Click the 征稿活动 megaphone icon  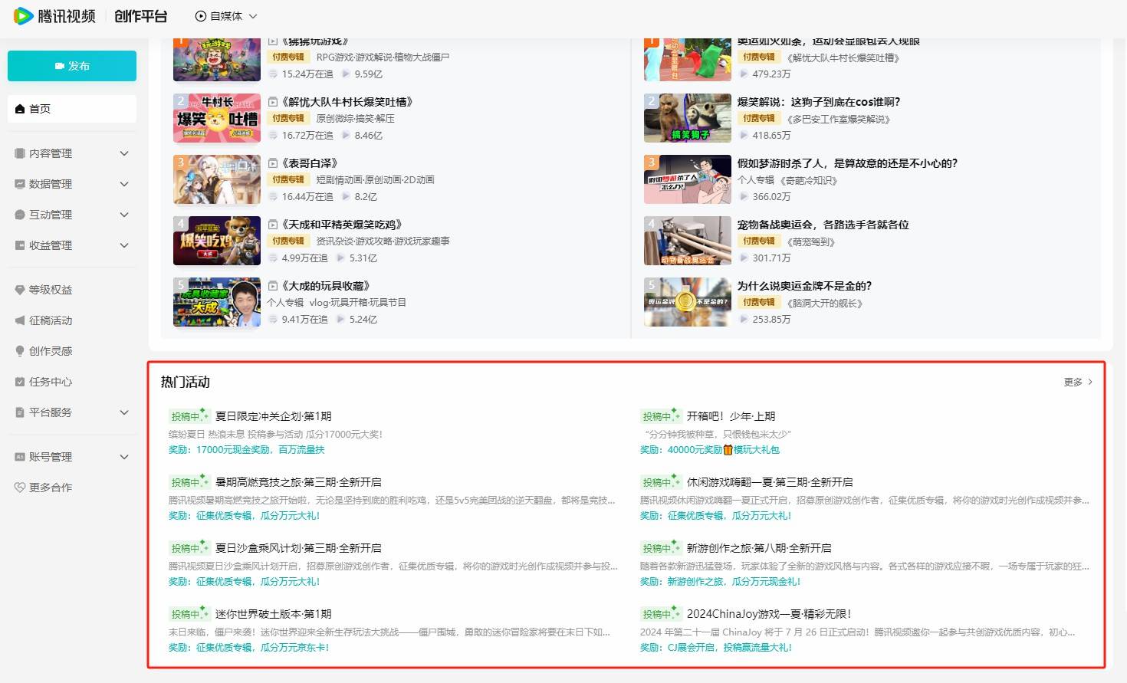click(x=20, y=320)
